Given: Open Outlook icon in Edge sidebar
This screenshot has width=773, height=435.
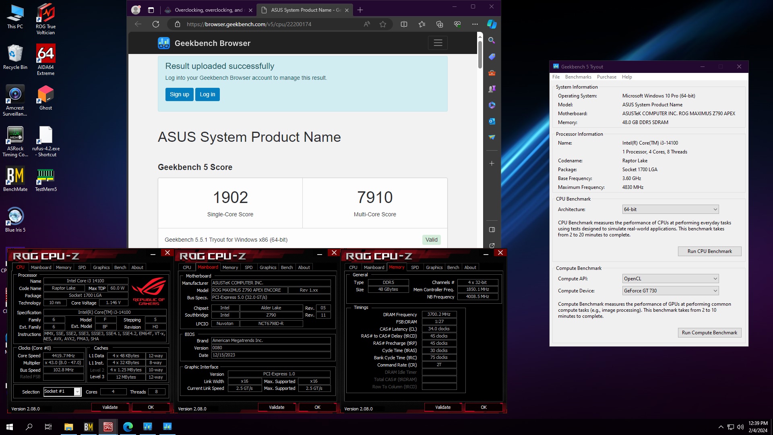Looking at the screenshot, I should coord(492,121).
